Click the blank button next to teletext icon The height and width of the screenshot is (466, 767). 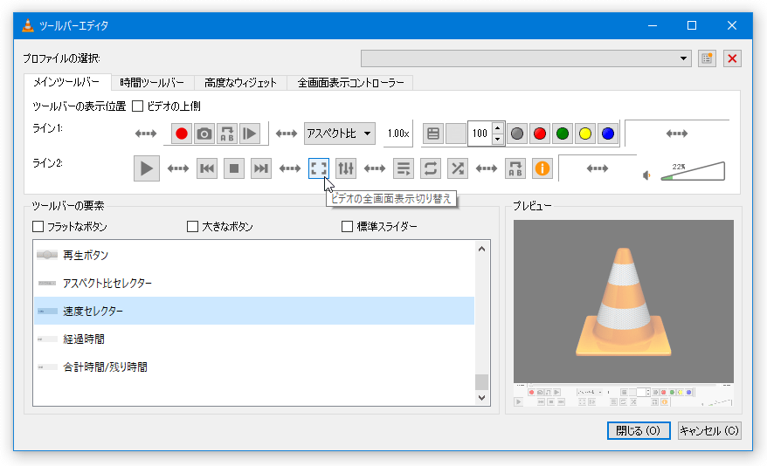click(x=455, y=134)
